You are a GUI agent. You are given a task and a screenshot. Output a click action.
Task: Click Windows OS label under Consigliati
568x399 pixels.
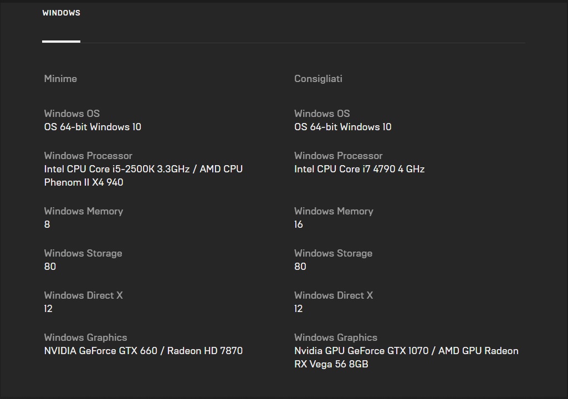(322, 114)
